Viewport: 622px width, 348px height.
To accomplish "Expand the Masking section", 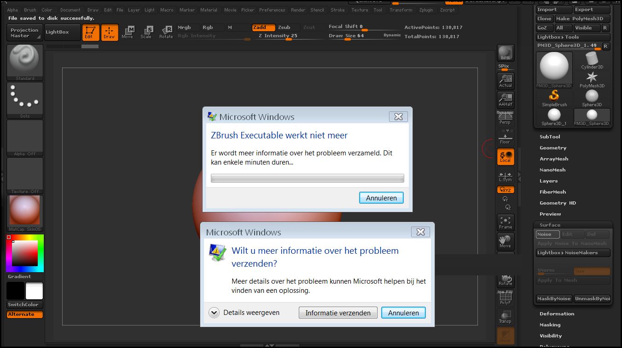I will click(550, 325).
